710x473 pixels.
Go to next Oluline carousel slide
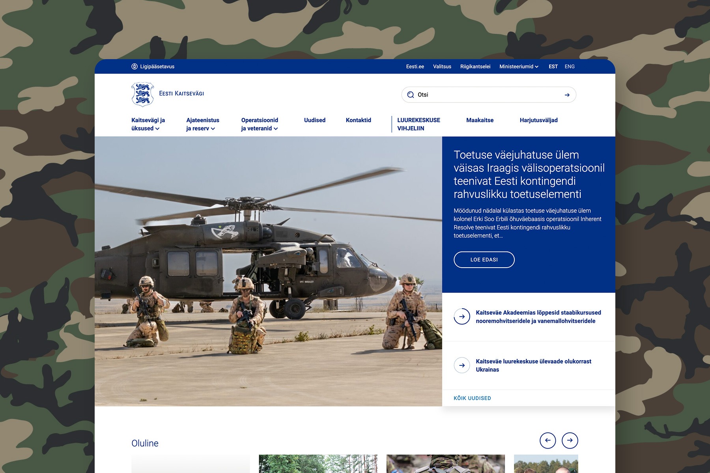(570, 440)
